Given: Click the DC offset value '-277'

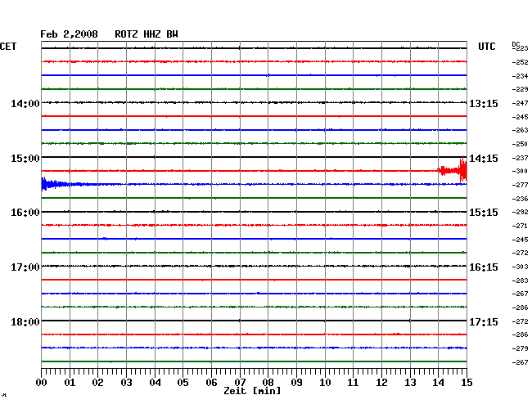Looking at the screenshot, I should coord(520,185).
